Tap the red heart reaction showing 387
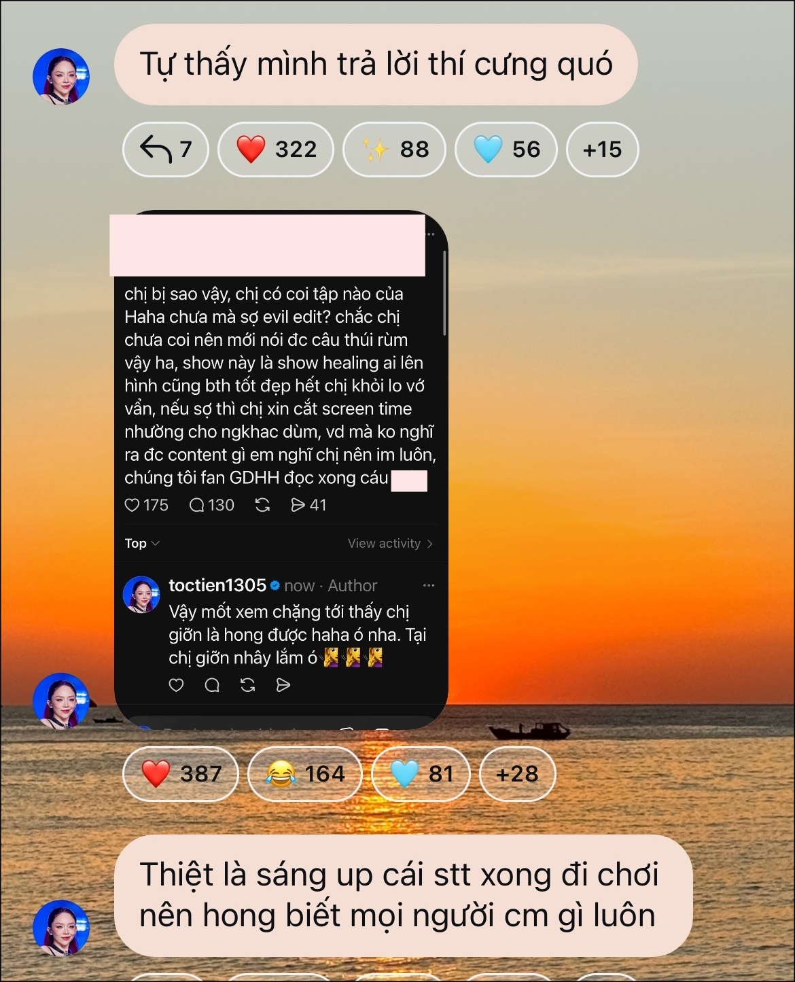795x982 pixels. point(181,773)
